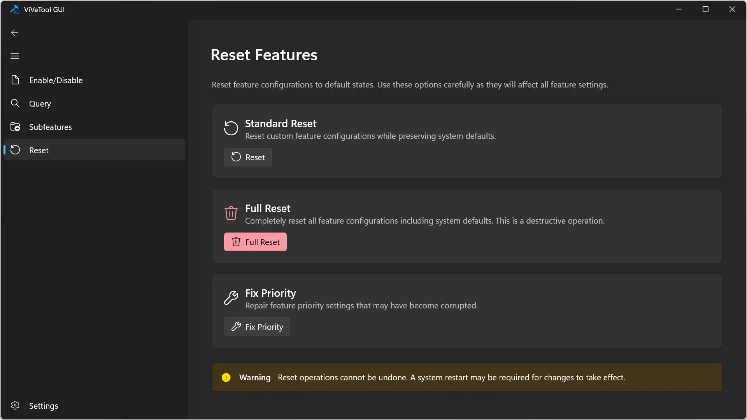Image resolution: width=747 pixels, height=420 pixels.
Task: Click the 'Completely reset all feature configurations' description
Action: point(425,221)
